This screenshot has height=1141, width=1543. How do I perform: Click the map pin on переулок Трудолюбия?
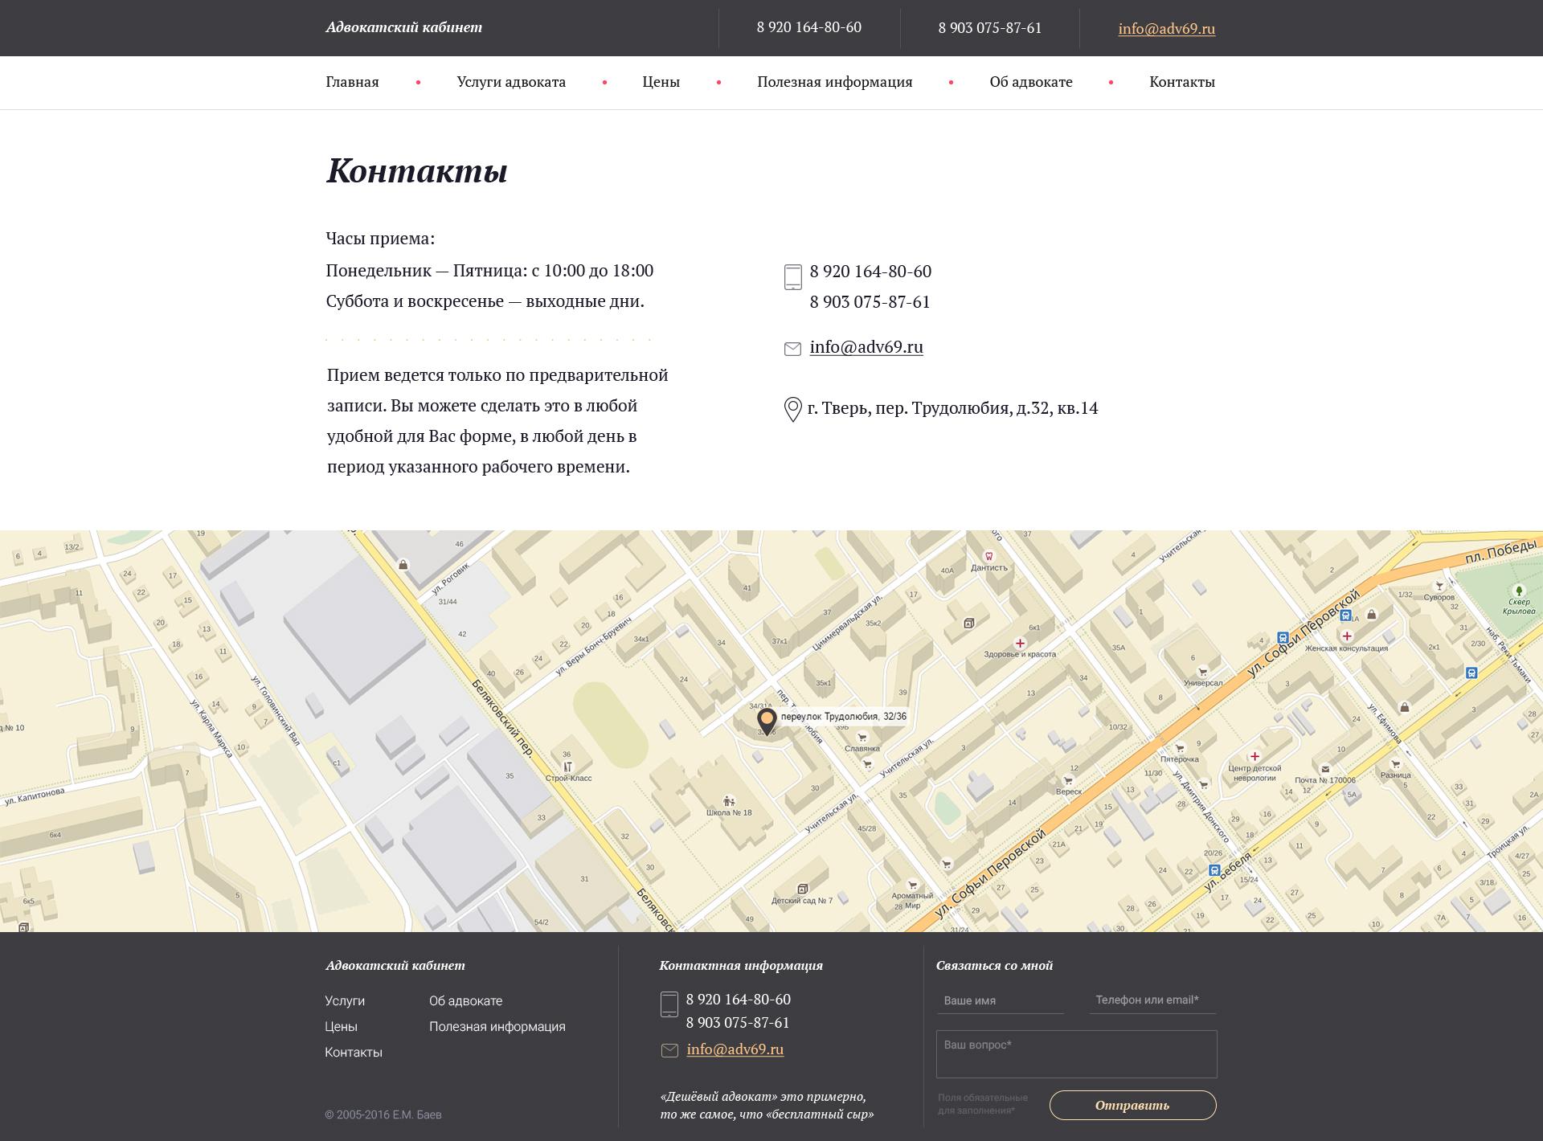pos(767,720)
